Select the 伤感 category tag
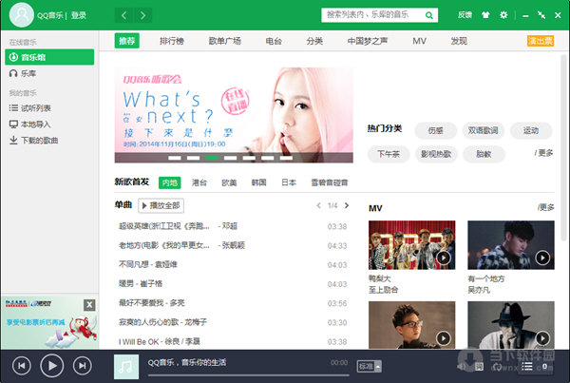 click(x=435, y=130)
